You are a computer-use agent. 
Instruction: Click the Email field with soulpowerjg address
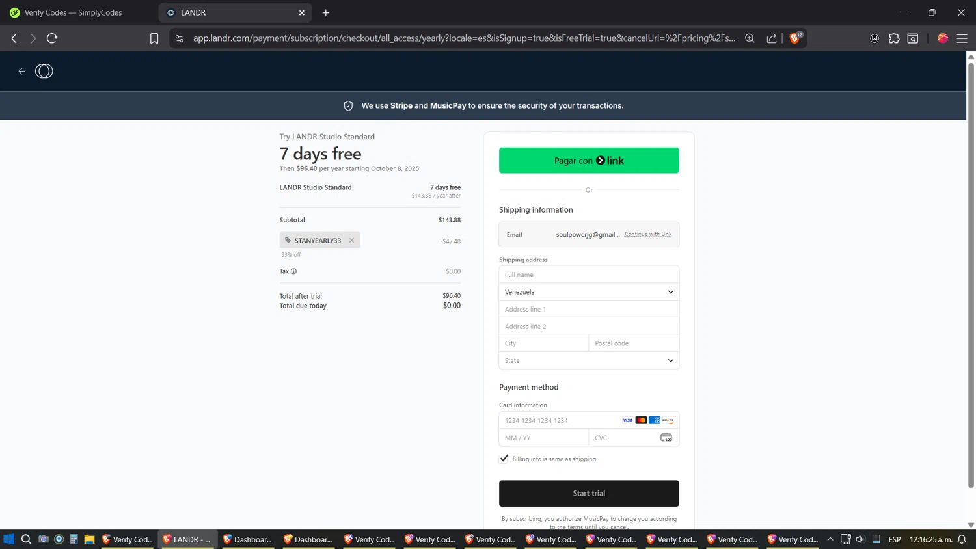tap(589, 235)
